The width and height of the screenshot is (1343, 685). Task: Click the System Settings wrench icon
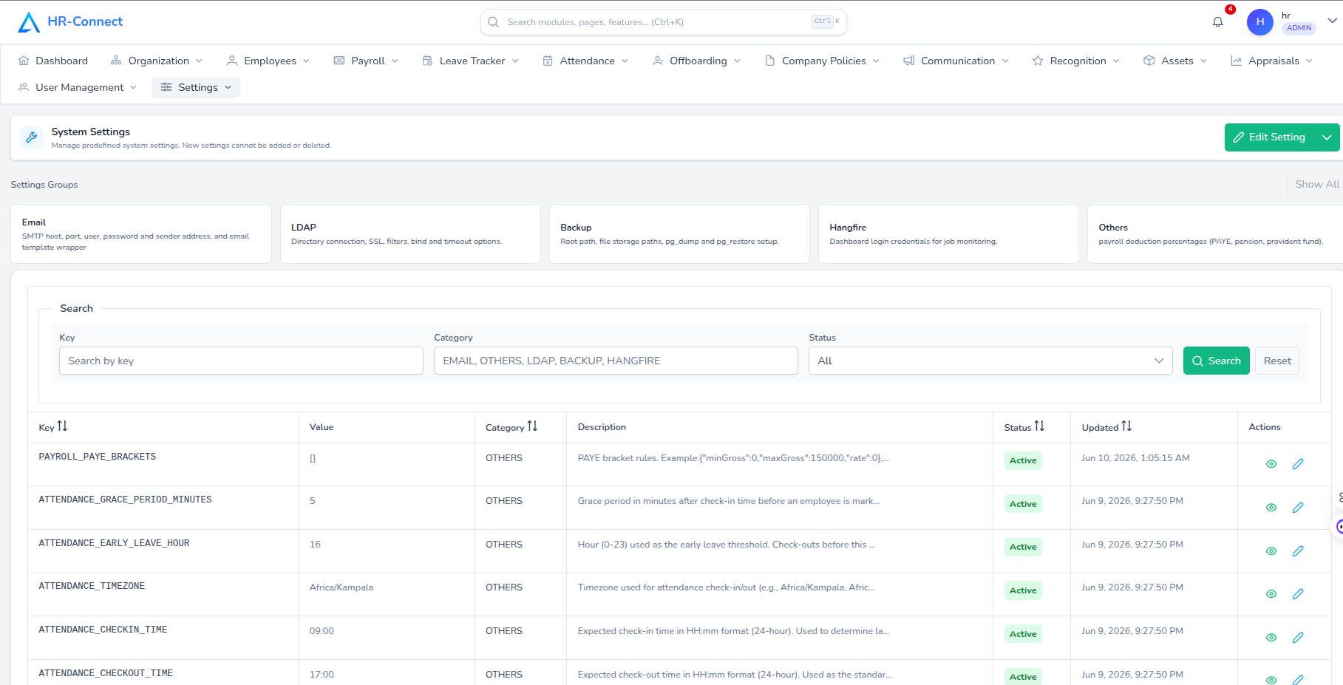[x=31, y=137]
